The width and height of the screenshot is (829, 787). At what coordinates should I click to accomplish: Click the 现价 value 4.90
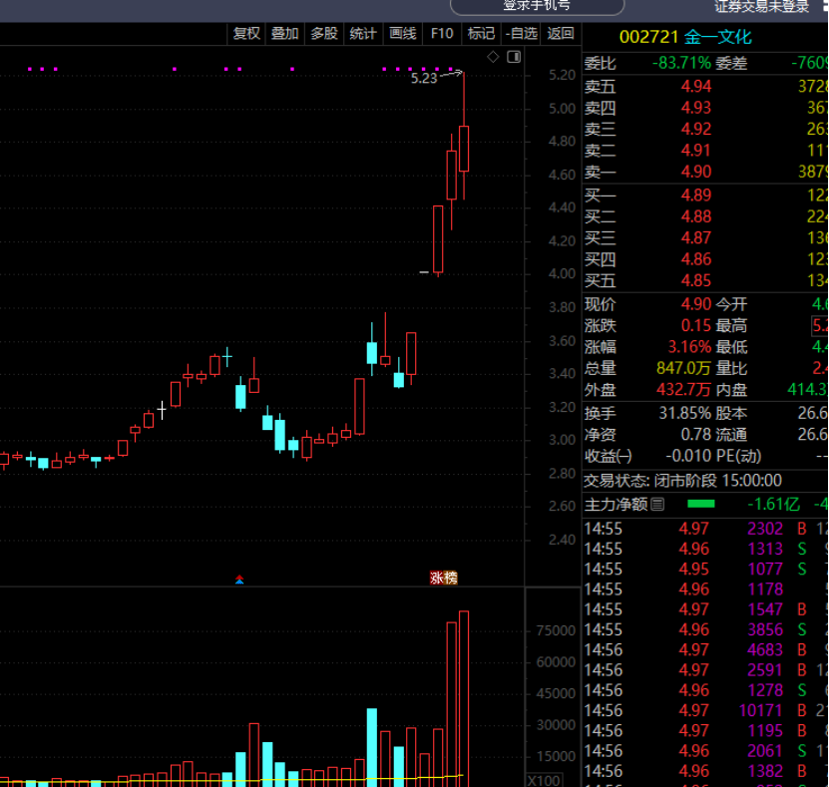[695, 304]
